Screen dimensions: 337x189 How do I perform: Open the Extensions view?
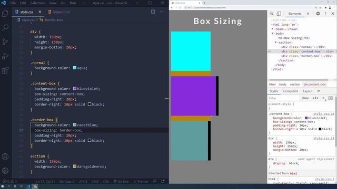coord(5,70)
